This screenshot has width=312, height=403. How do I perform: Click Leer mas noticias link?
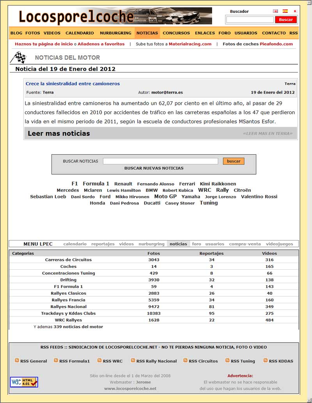point(59,133)
